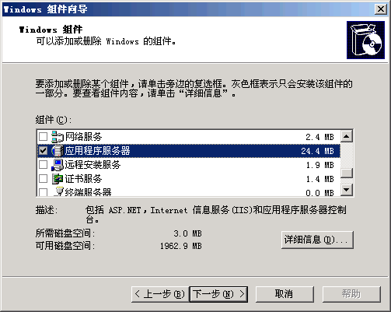Click the 网络服务 network icon
This screenshot has height=312, width=391.
click(58, 137)
